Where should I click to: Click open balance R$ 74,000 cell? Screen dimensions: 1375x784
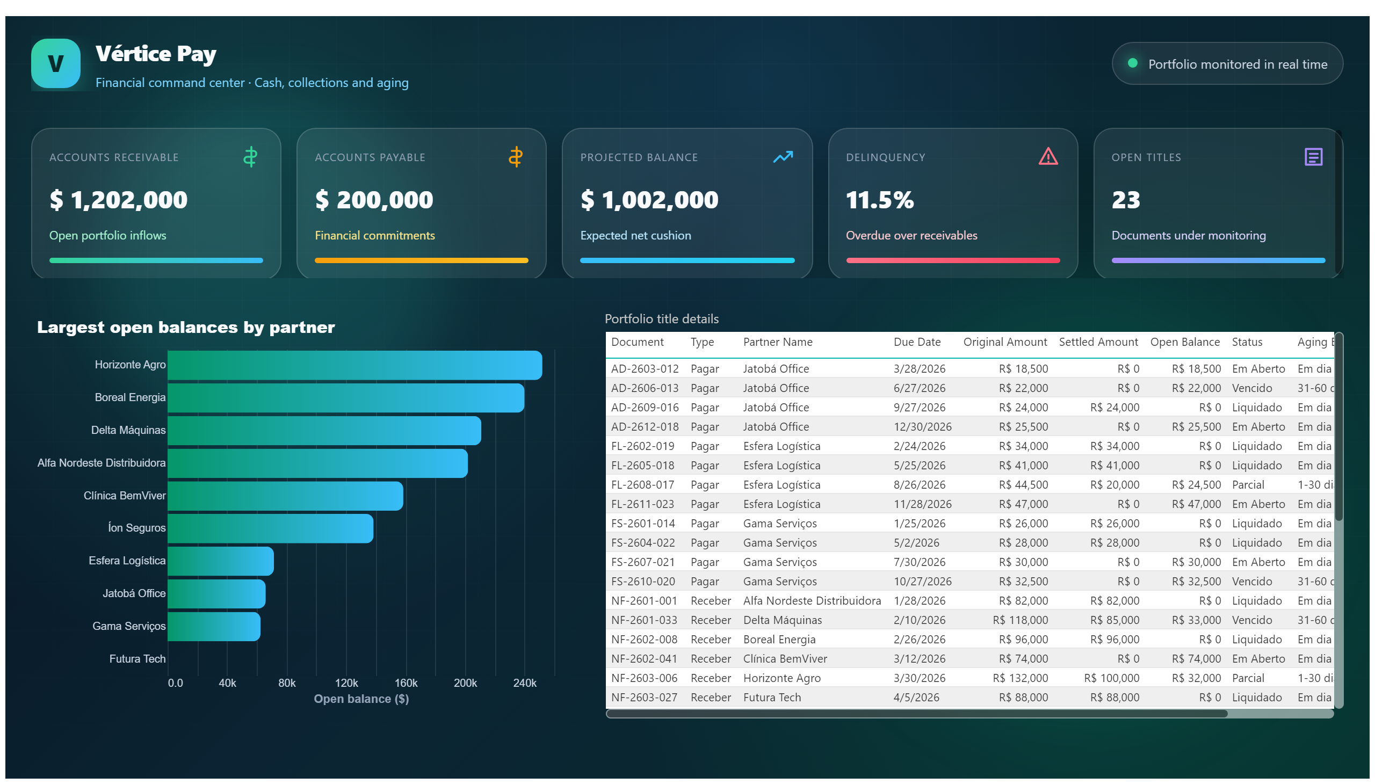tap(1196, 659)
